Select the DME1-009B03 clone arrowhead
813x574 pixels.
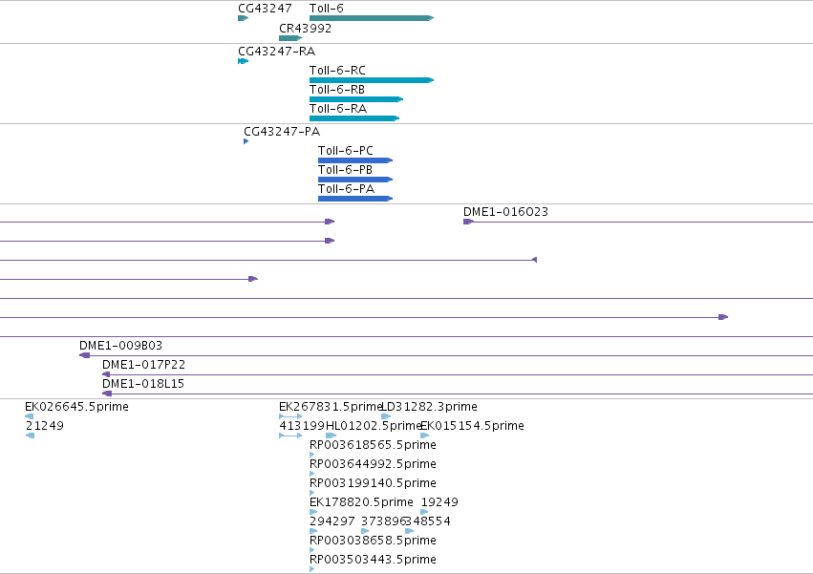coord(84,355)
